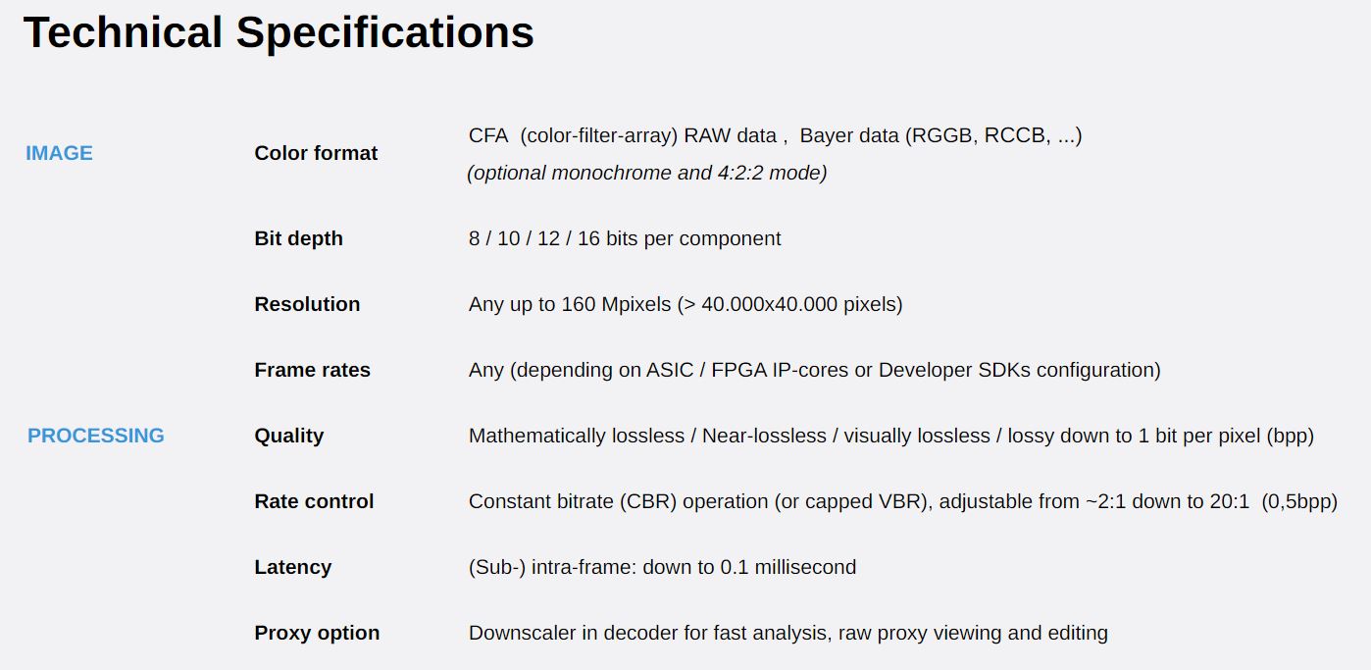The width and height of the screenshot is (1371, 670).
Task: Select the IMAGE section label
Action: (x=59, y=153)
